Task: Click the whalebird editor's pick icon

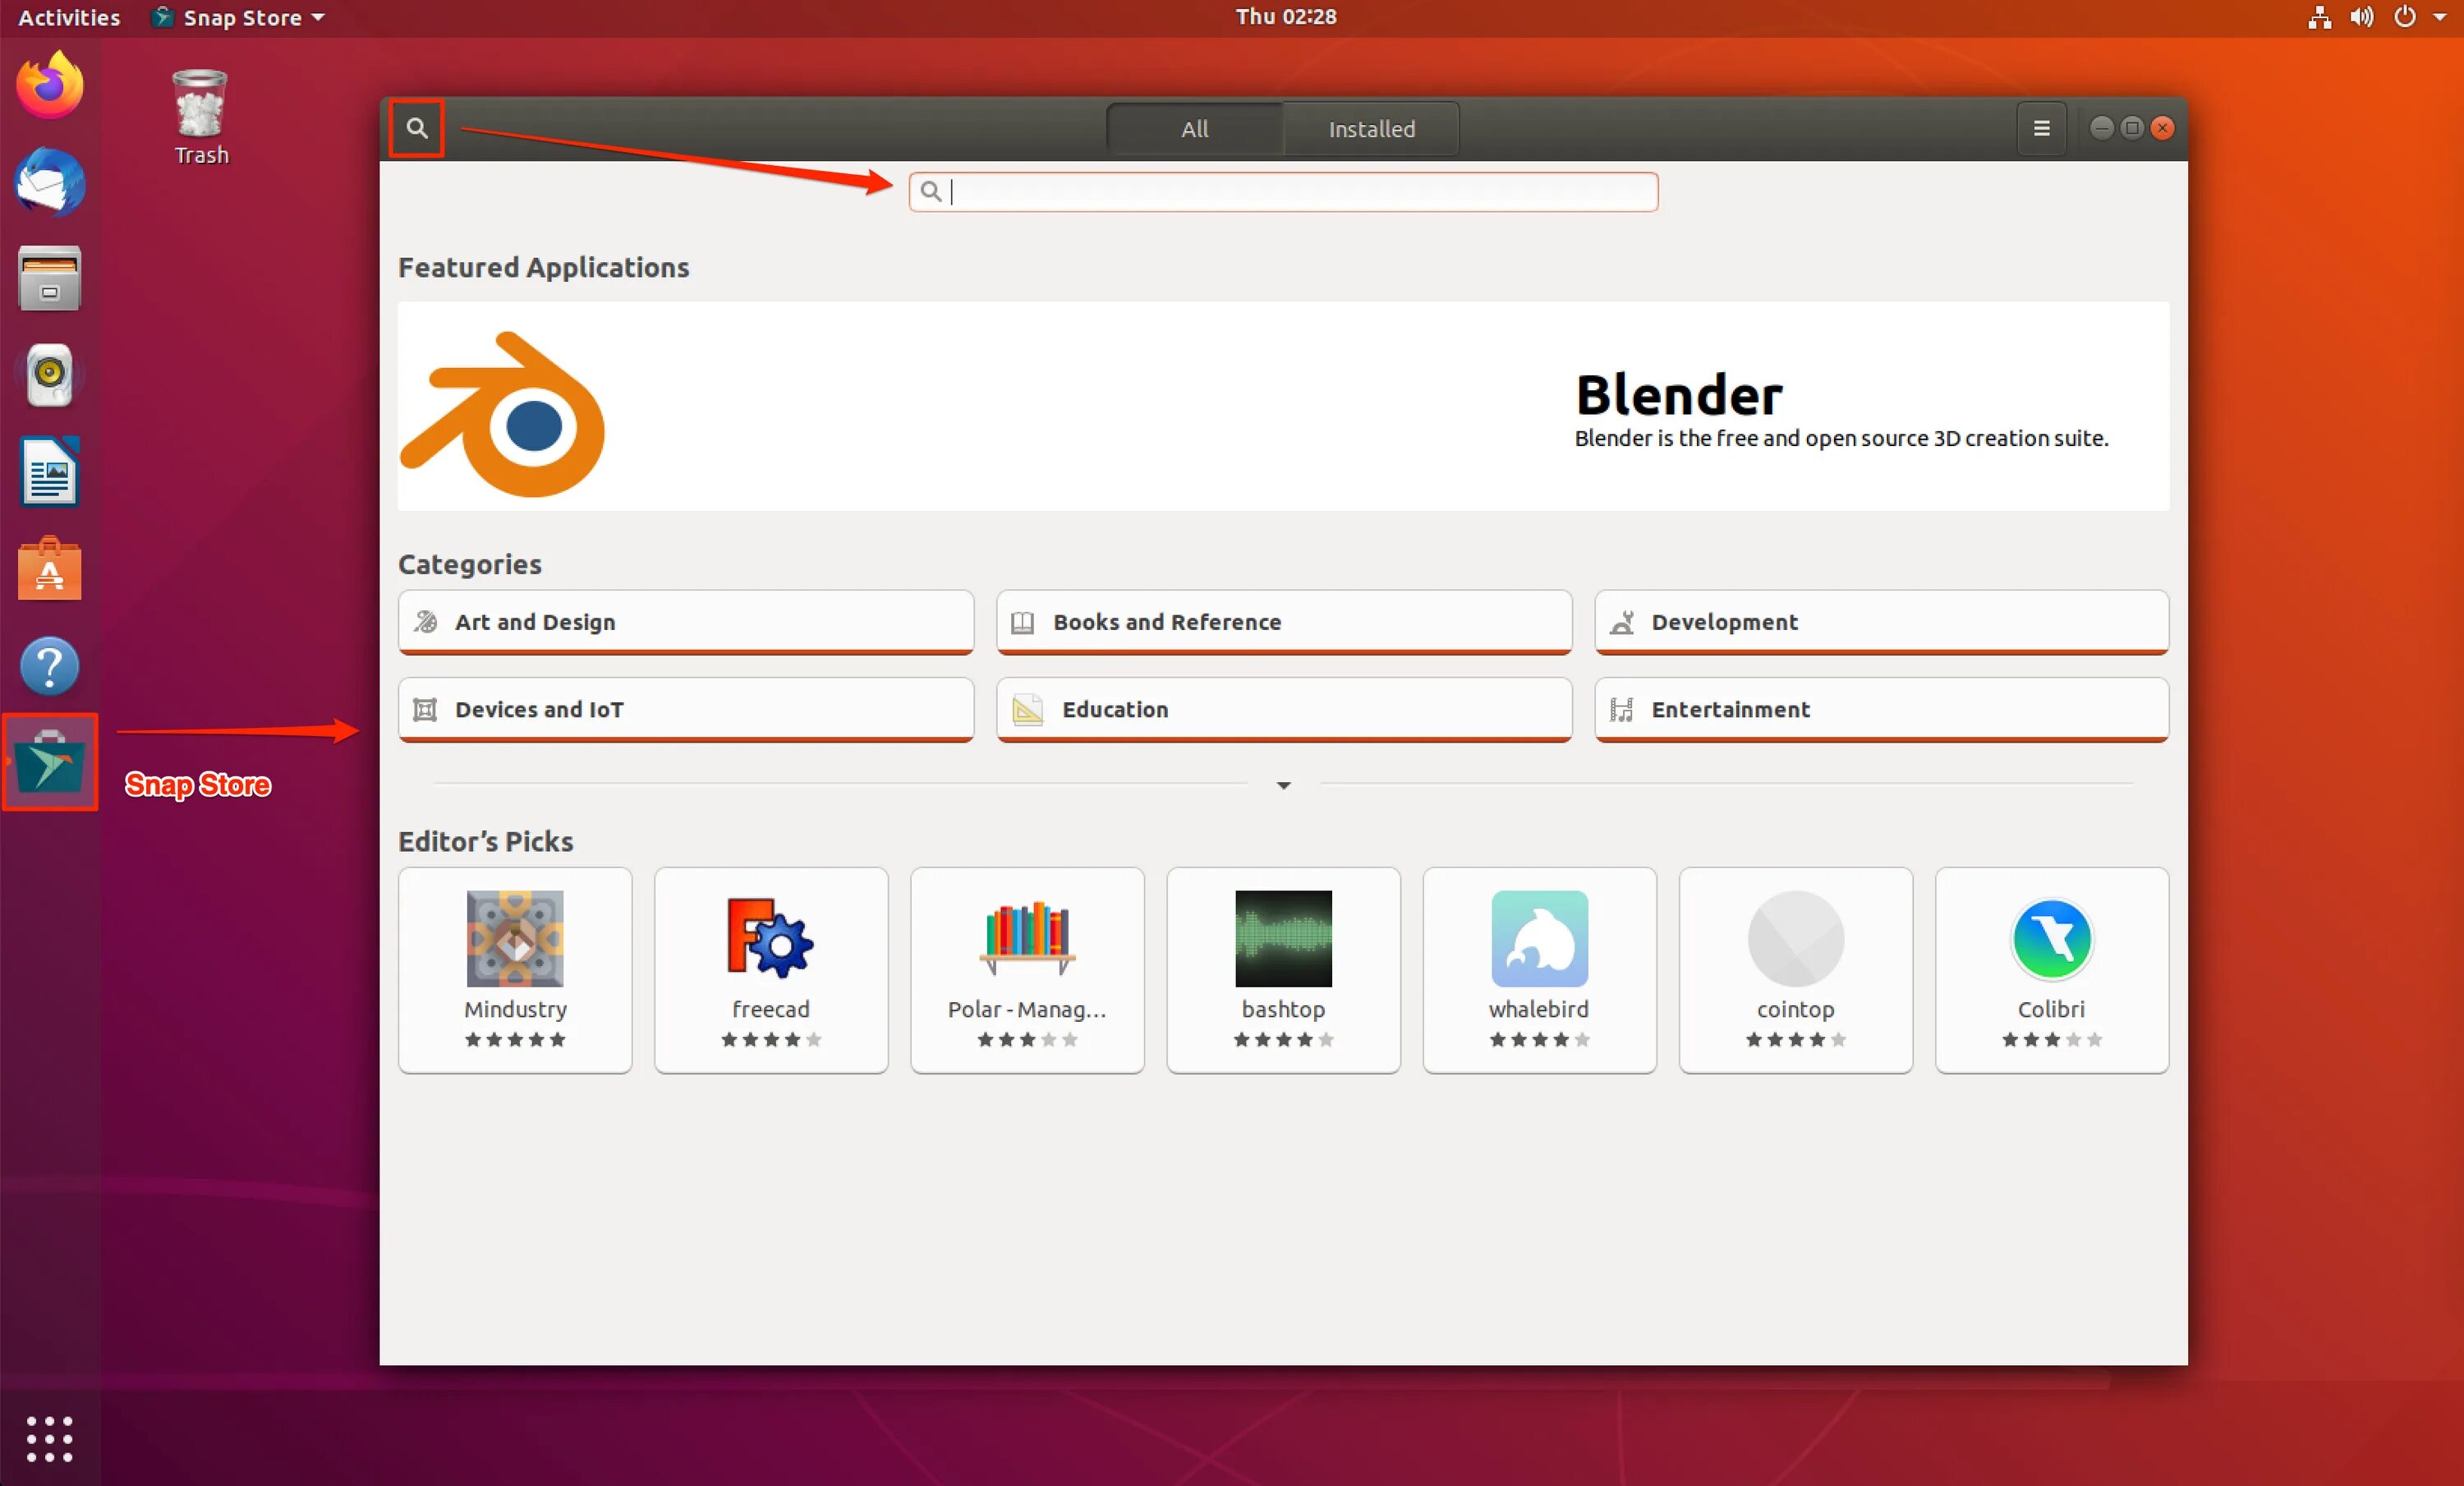Action: (x=1538, y=938)
